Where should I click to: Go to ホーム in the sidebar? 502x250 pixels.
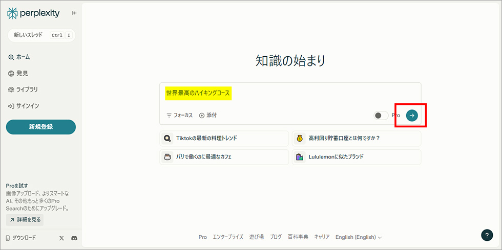[19, 57]
